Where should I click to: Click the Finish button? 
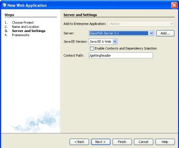[122, 142]
